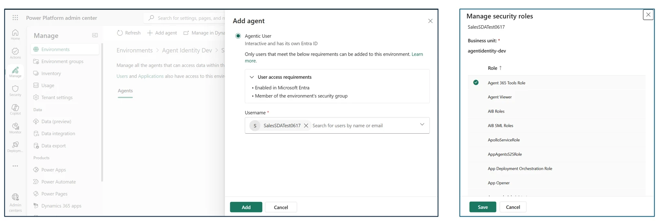Open the Username dropdown chevron
The width and height of the screenshot is (659, 221).
tap(422, 125)
